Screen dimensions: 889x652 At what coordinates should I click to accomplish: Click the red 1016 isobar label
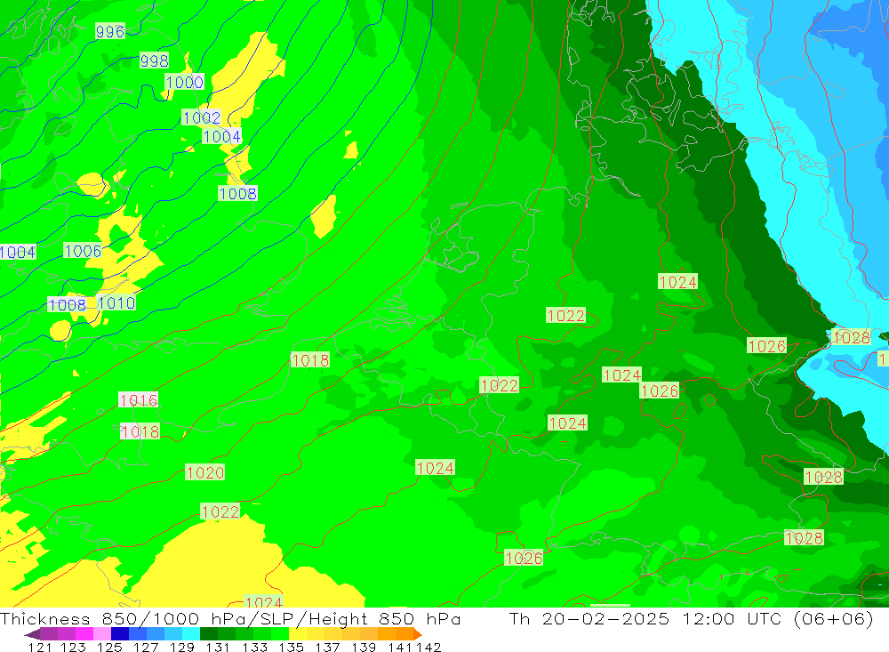pyautogui.click(x=139, y=400)
